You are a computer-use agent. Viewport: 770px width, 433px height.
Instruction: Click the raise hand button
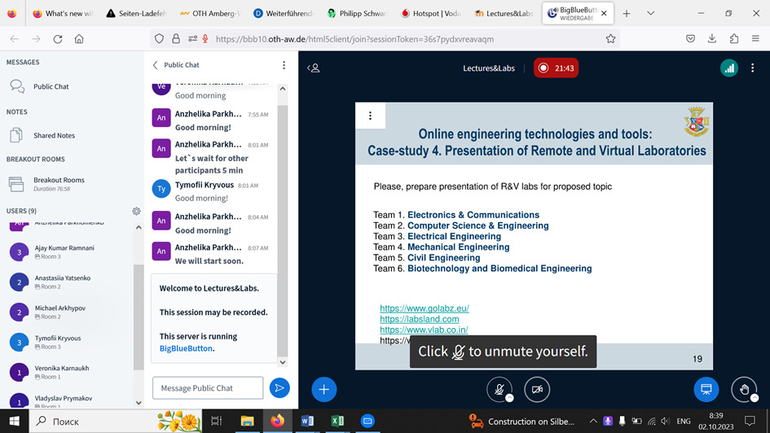pyautogui.click(x=744, y=389)
